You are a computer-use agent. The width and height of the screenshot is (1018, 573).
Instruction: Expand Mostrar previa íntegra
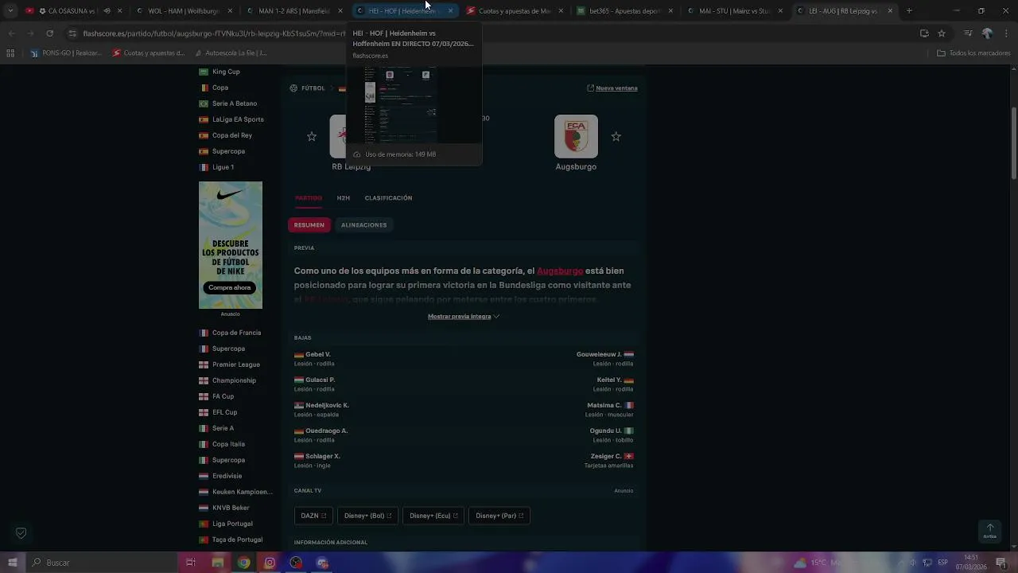click(464, 317)
